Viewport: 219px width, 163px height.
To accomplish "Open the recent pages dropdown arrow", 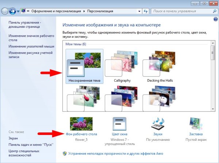I will tap(18, 11).
